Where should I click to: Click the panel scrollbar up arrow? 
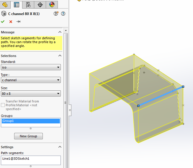point(66,30)
